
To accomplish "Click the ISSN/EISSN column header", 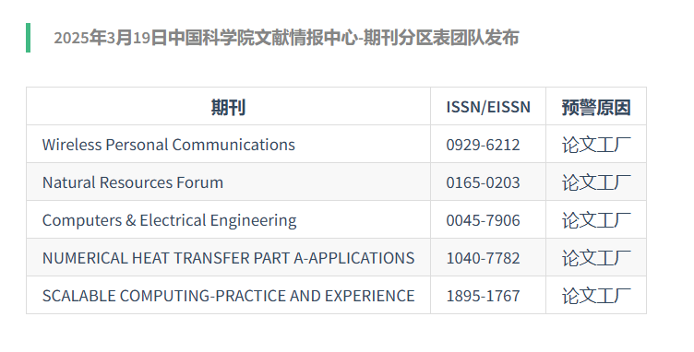I will 488,107.
